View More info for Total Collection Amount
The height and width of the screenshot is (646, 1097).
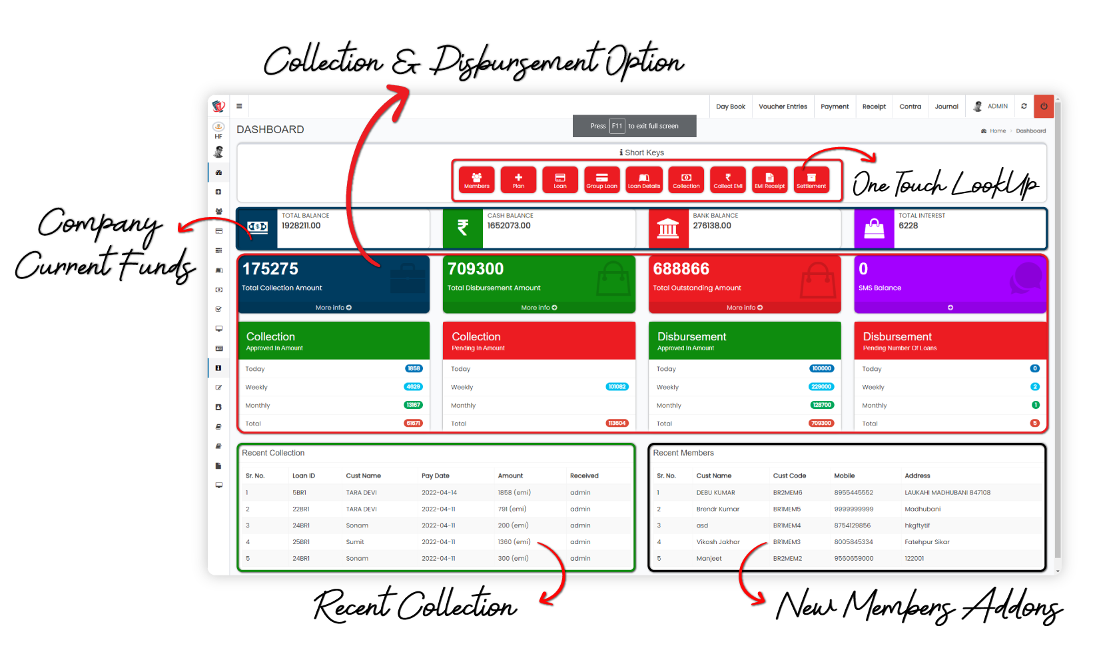click(x=333, y=308)
